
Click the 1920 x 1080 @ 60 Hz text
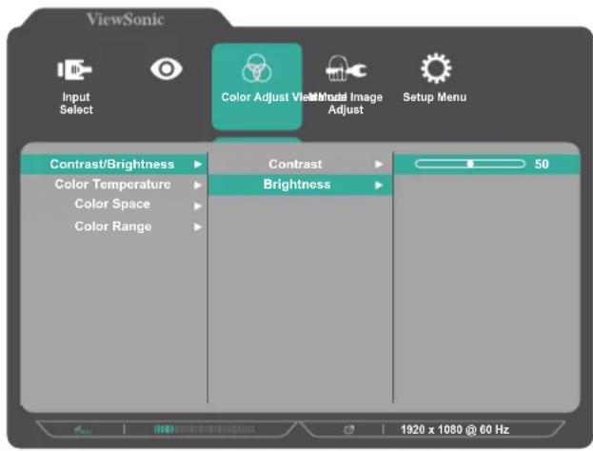point(455,429)
